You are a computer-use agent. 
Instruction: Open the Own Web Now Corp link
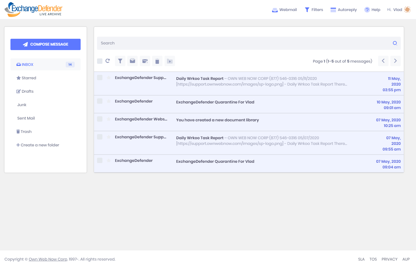tap(48, 259)
